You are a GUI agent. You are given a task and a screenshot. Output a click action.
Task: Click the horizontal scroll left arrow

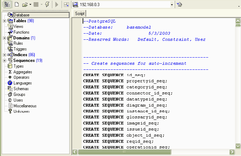click(75, 152)
